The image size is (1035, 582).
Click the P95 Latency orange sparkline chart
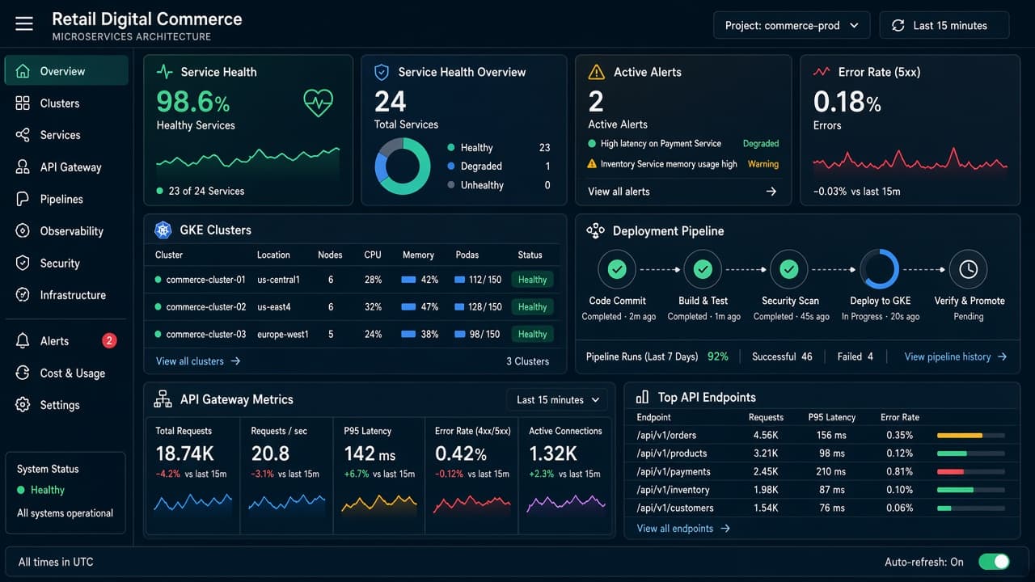coord(379,504)
